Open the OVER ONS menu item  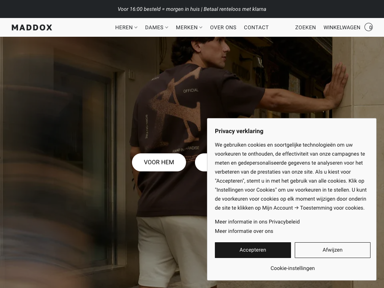pos(223,27)
